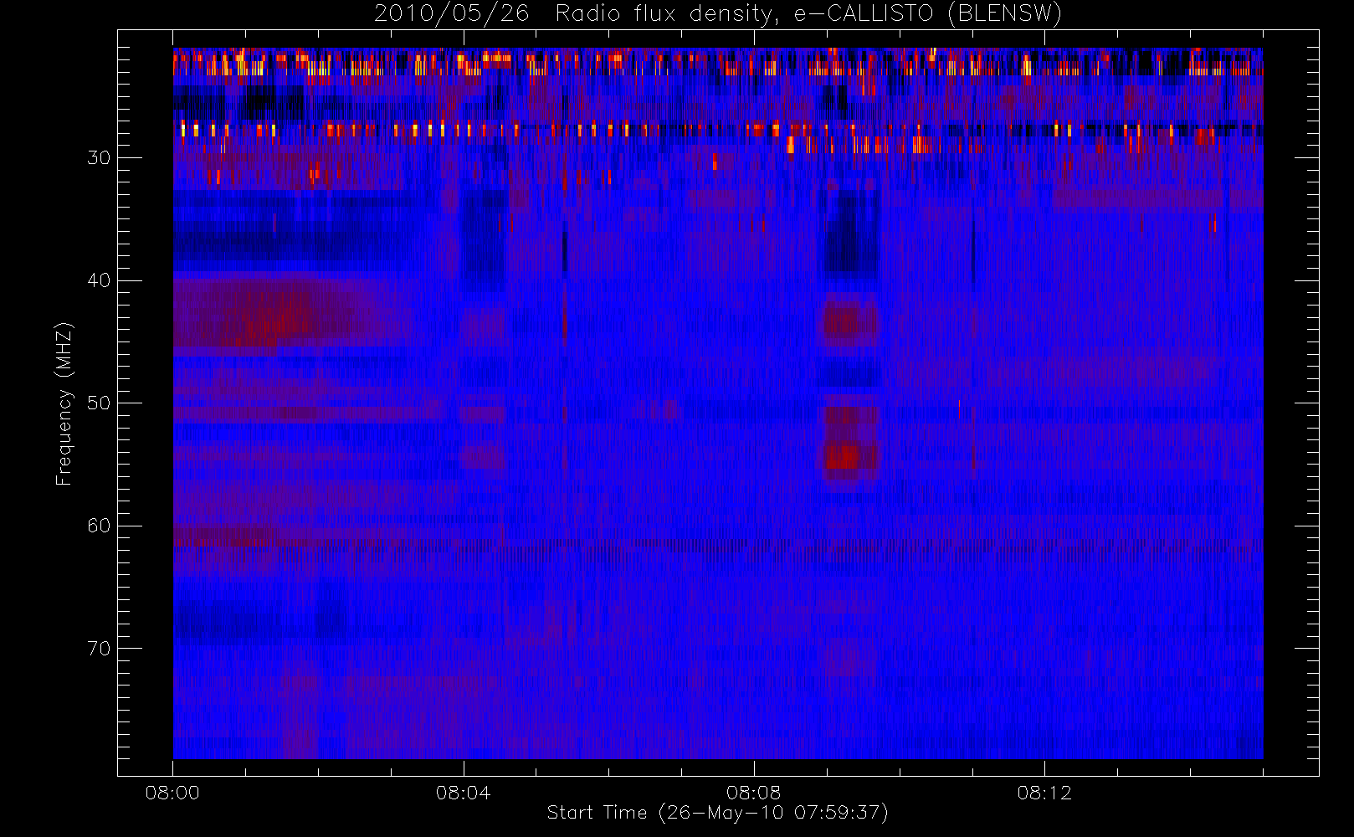The height and width of the screenshot is (837, 1354).
Task: Click the 40 MHz frequency tick label
Action: [99, 280]
